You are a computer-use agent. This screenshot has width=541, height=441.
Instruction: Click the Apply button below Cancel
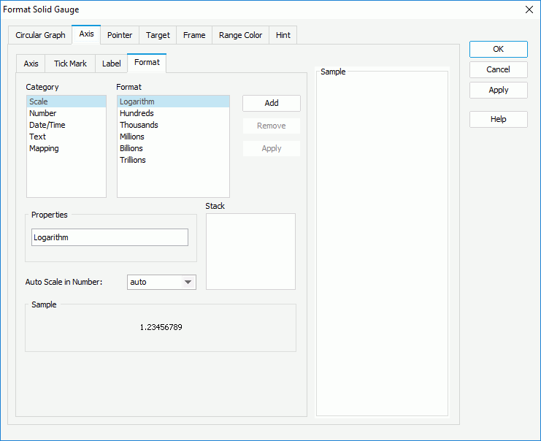498,90
